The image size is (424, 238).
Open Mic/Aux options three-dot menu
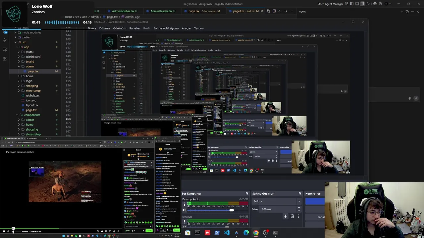(184, 221)
